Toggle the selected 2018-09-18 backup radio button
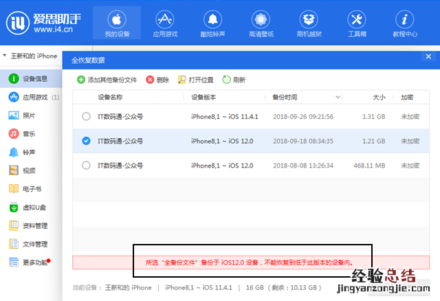 click(x=86, y=141)
